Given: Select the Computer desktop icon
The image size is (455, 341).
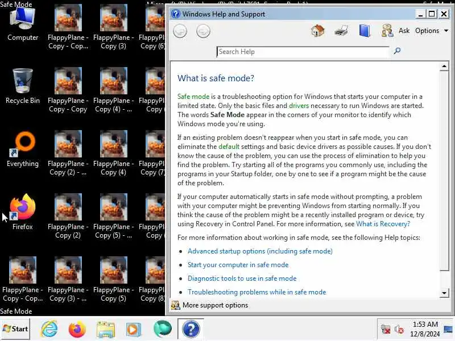Looking at the screenshot, I should tap(23, 24).
